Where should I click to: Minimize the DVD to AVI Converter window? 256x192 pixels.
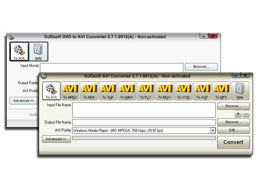pos(204,36)
